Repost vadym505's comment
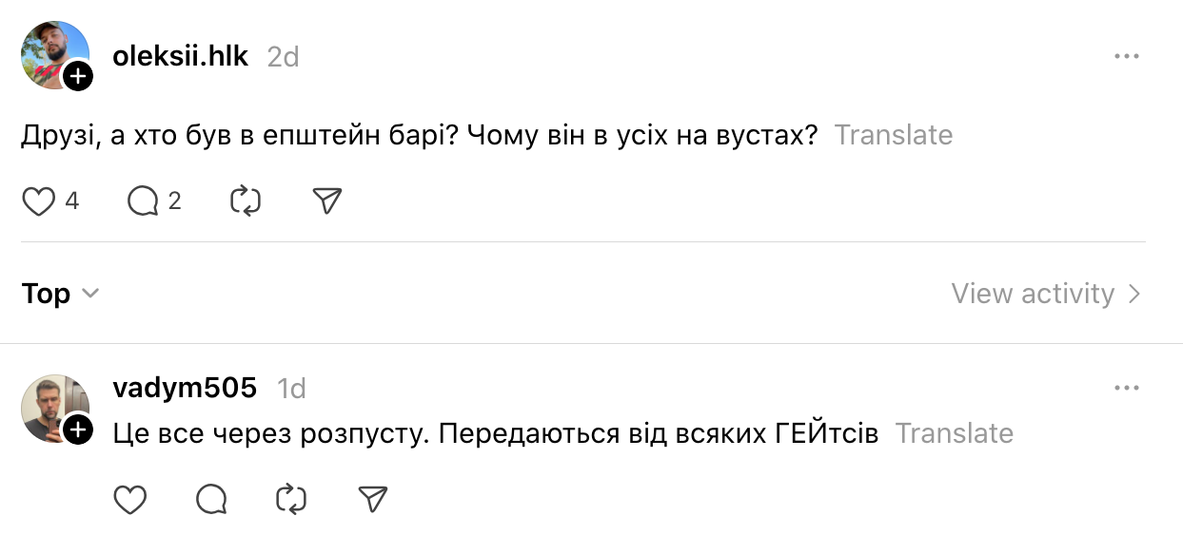Screen dimensions: 1183x535 pos(291,499)
